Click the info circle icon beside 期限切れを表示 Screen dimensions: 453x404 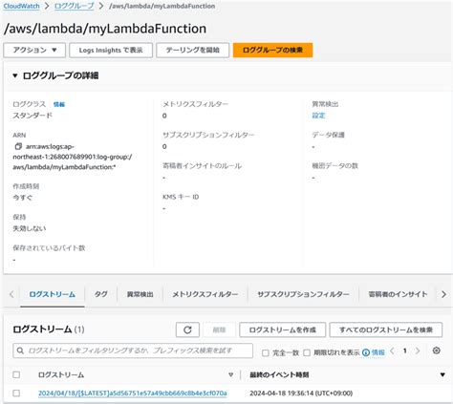point(366,352)
